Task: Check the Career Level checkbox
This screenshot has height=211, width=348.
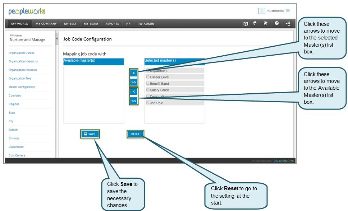Action: (148, 77)
